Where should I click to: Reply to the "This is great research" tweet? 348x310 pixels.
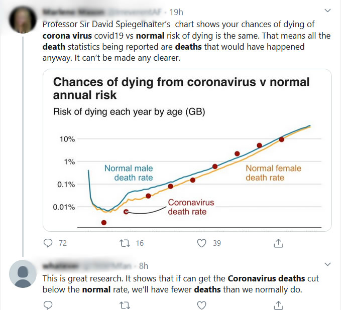tap(48, 304)
